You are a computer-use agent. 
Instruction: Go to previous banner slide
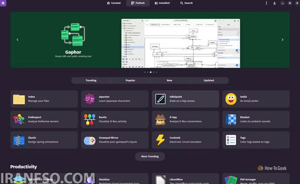(x=18, y=40)
